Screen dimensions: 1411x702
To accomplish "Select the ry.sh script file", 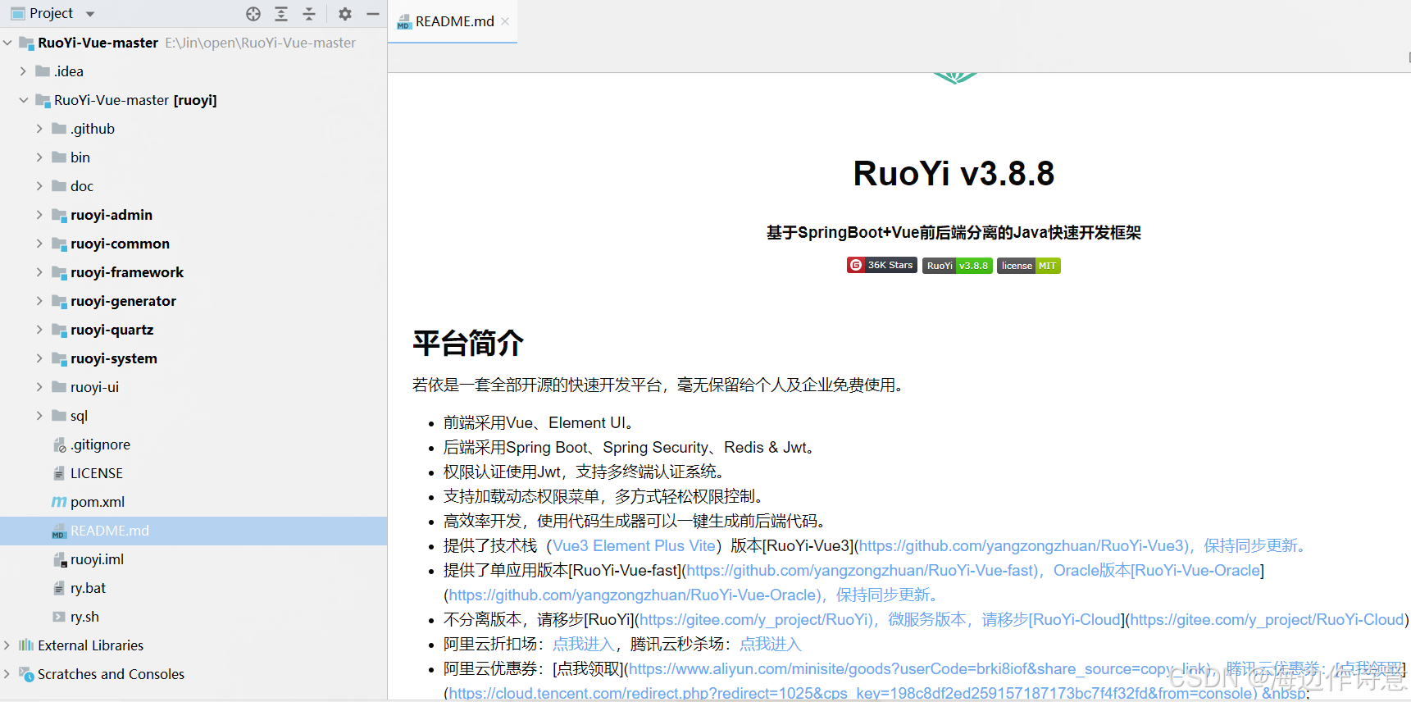I will [x=84, y=617].
